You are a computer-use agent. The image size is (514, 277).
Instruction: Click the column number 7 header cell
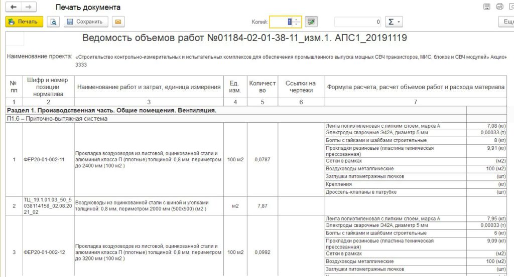tap(416, 102)
